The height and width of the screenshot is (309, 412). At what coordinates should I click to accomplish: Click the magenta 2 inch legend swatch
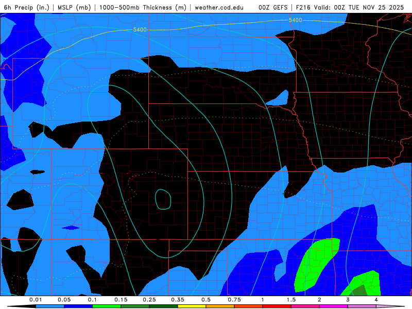334,306
